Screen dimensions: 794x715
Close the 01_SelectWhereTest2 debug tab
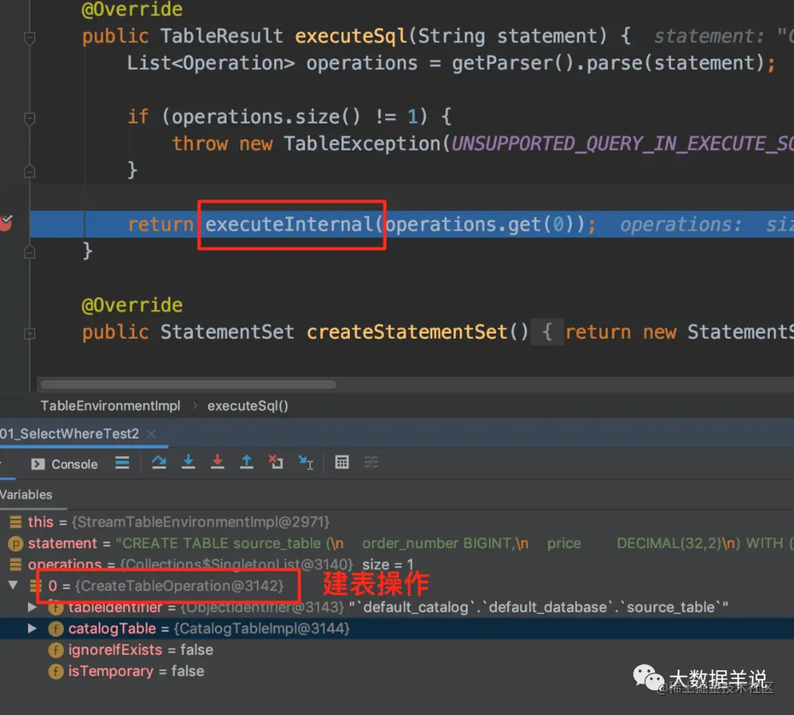[151, 434]
